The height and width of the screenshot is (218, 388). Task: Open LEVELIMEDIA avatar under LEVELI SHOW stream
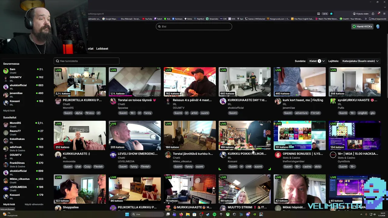click(x=113, y=155)
